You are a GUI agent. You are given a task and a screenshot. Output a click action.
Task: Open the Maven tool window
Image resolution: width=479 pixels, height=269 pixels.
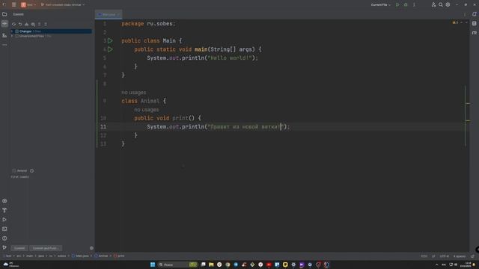(474, 33)
